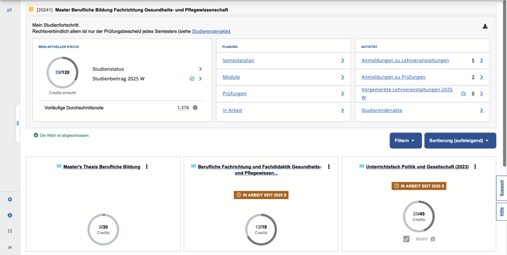Toggle the Wahl checkbox
507x255 pixels.
[x=406, y=239]
